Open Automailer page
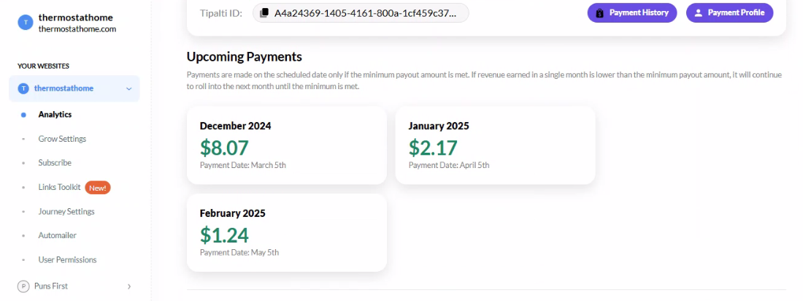Screen dimensions: 803x301 point(58,235)
